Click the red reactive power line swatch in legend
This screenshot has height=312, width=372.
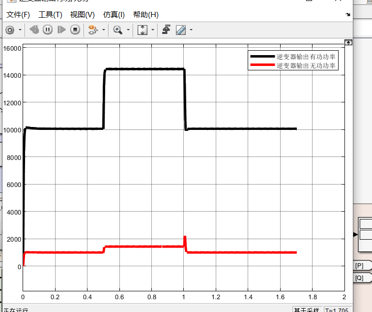262,65
